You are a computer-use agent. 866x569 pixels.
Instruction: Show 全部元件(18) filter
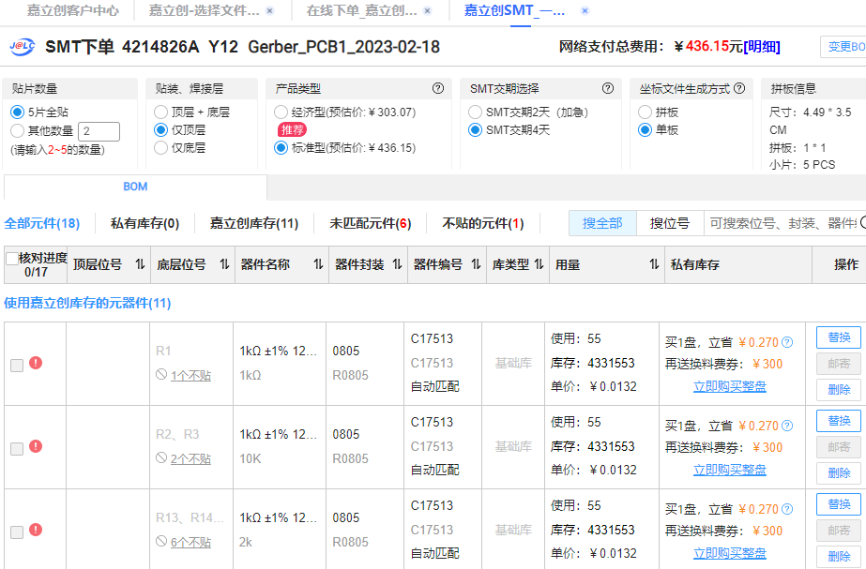pos(42,223)
